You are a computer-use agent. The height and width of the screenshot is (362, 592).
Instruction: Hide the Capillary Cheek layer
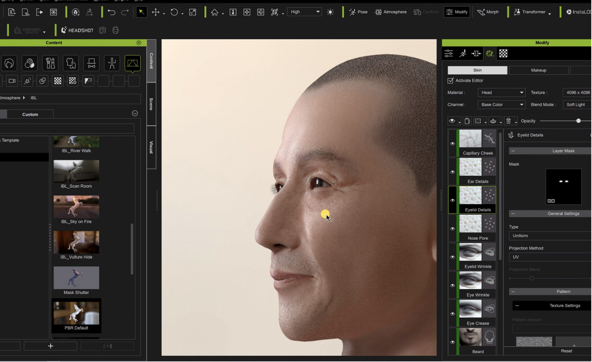tap(452, 144)
